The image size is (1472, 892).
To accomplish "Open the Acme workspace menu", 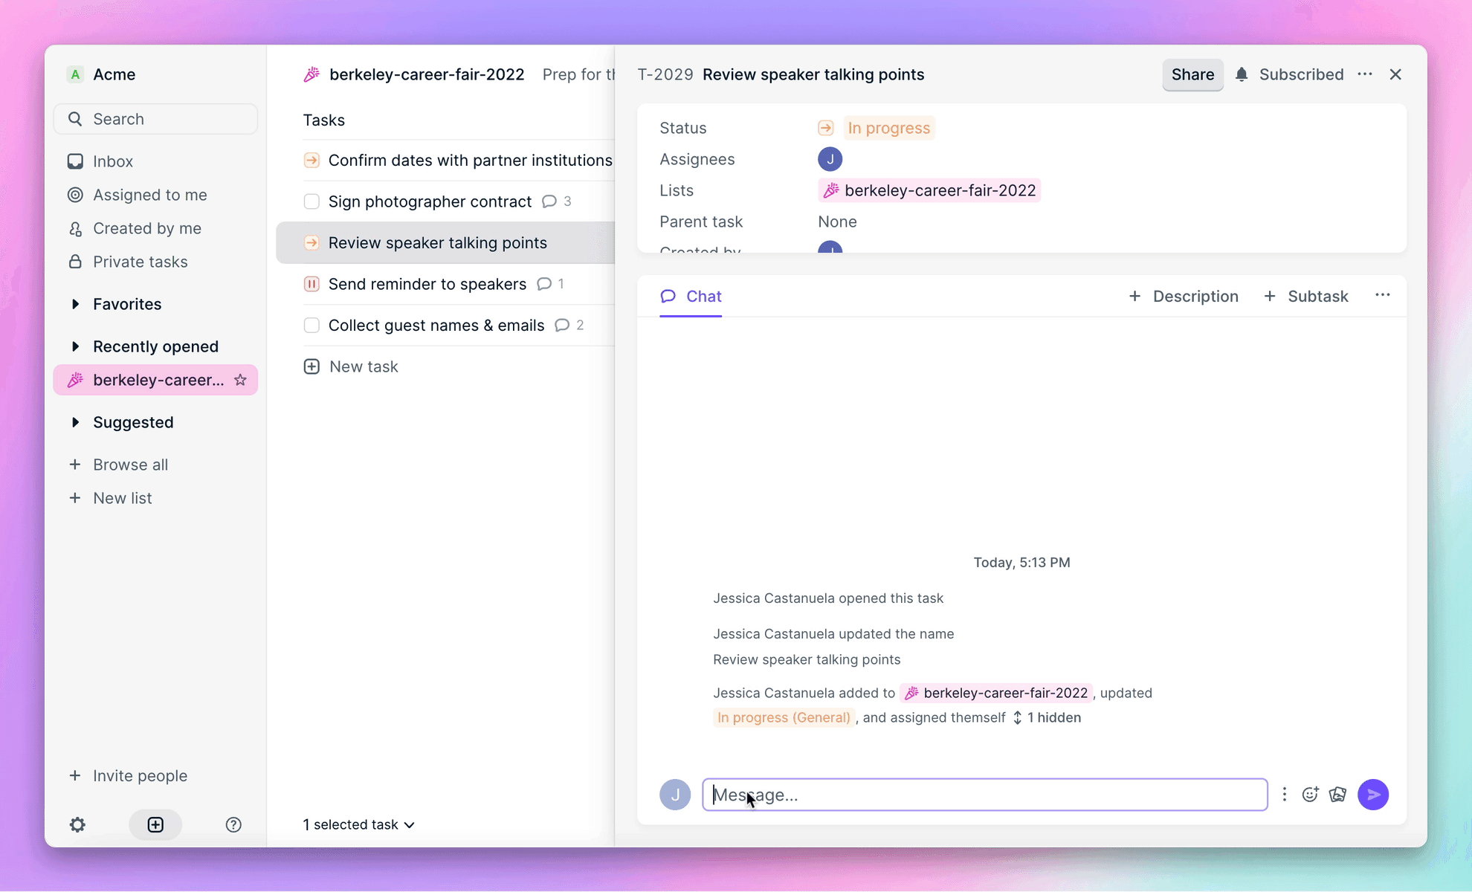I will coord(102,74).
